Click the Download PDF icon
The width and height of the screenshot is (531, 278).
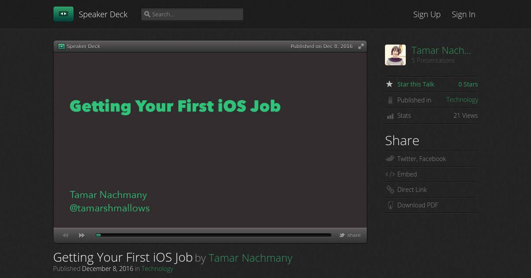(390, 205)
